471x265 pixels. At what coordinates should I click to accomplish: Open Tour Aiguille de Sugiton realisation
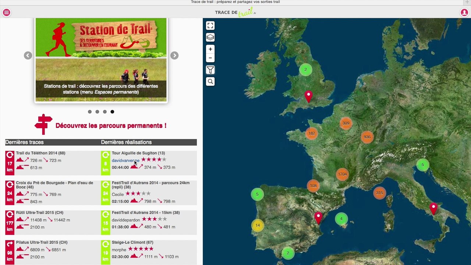click(138, 153)
